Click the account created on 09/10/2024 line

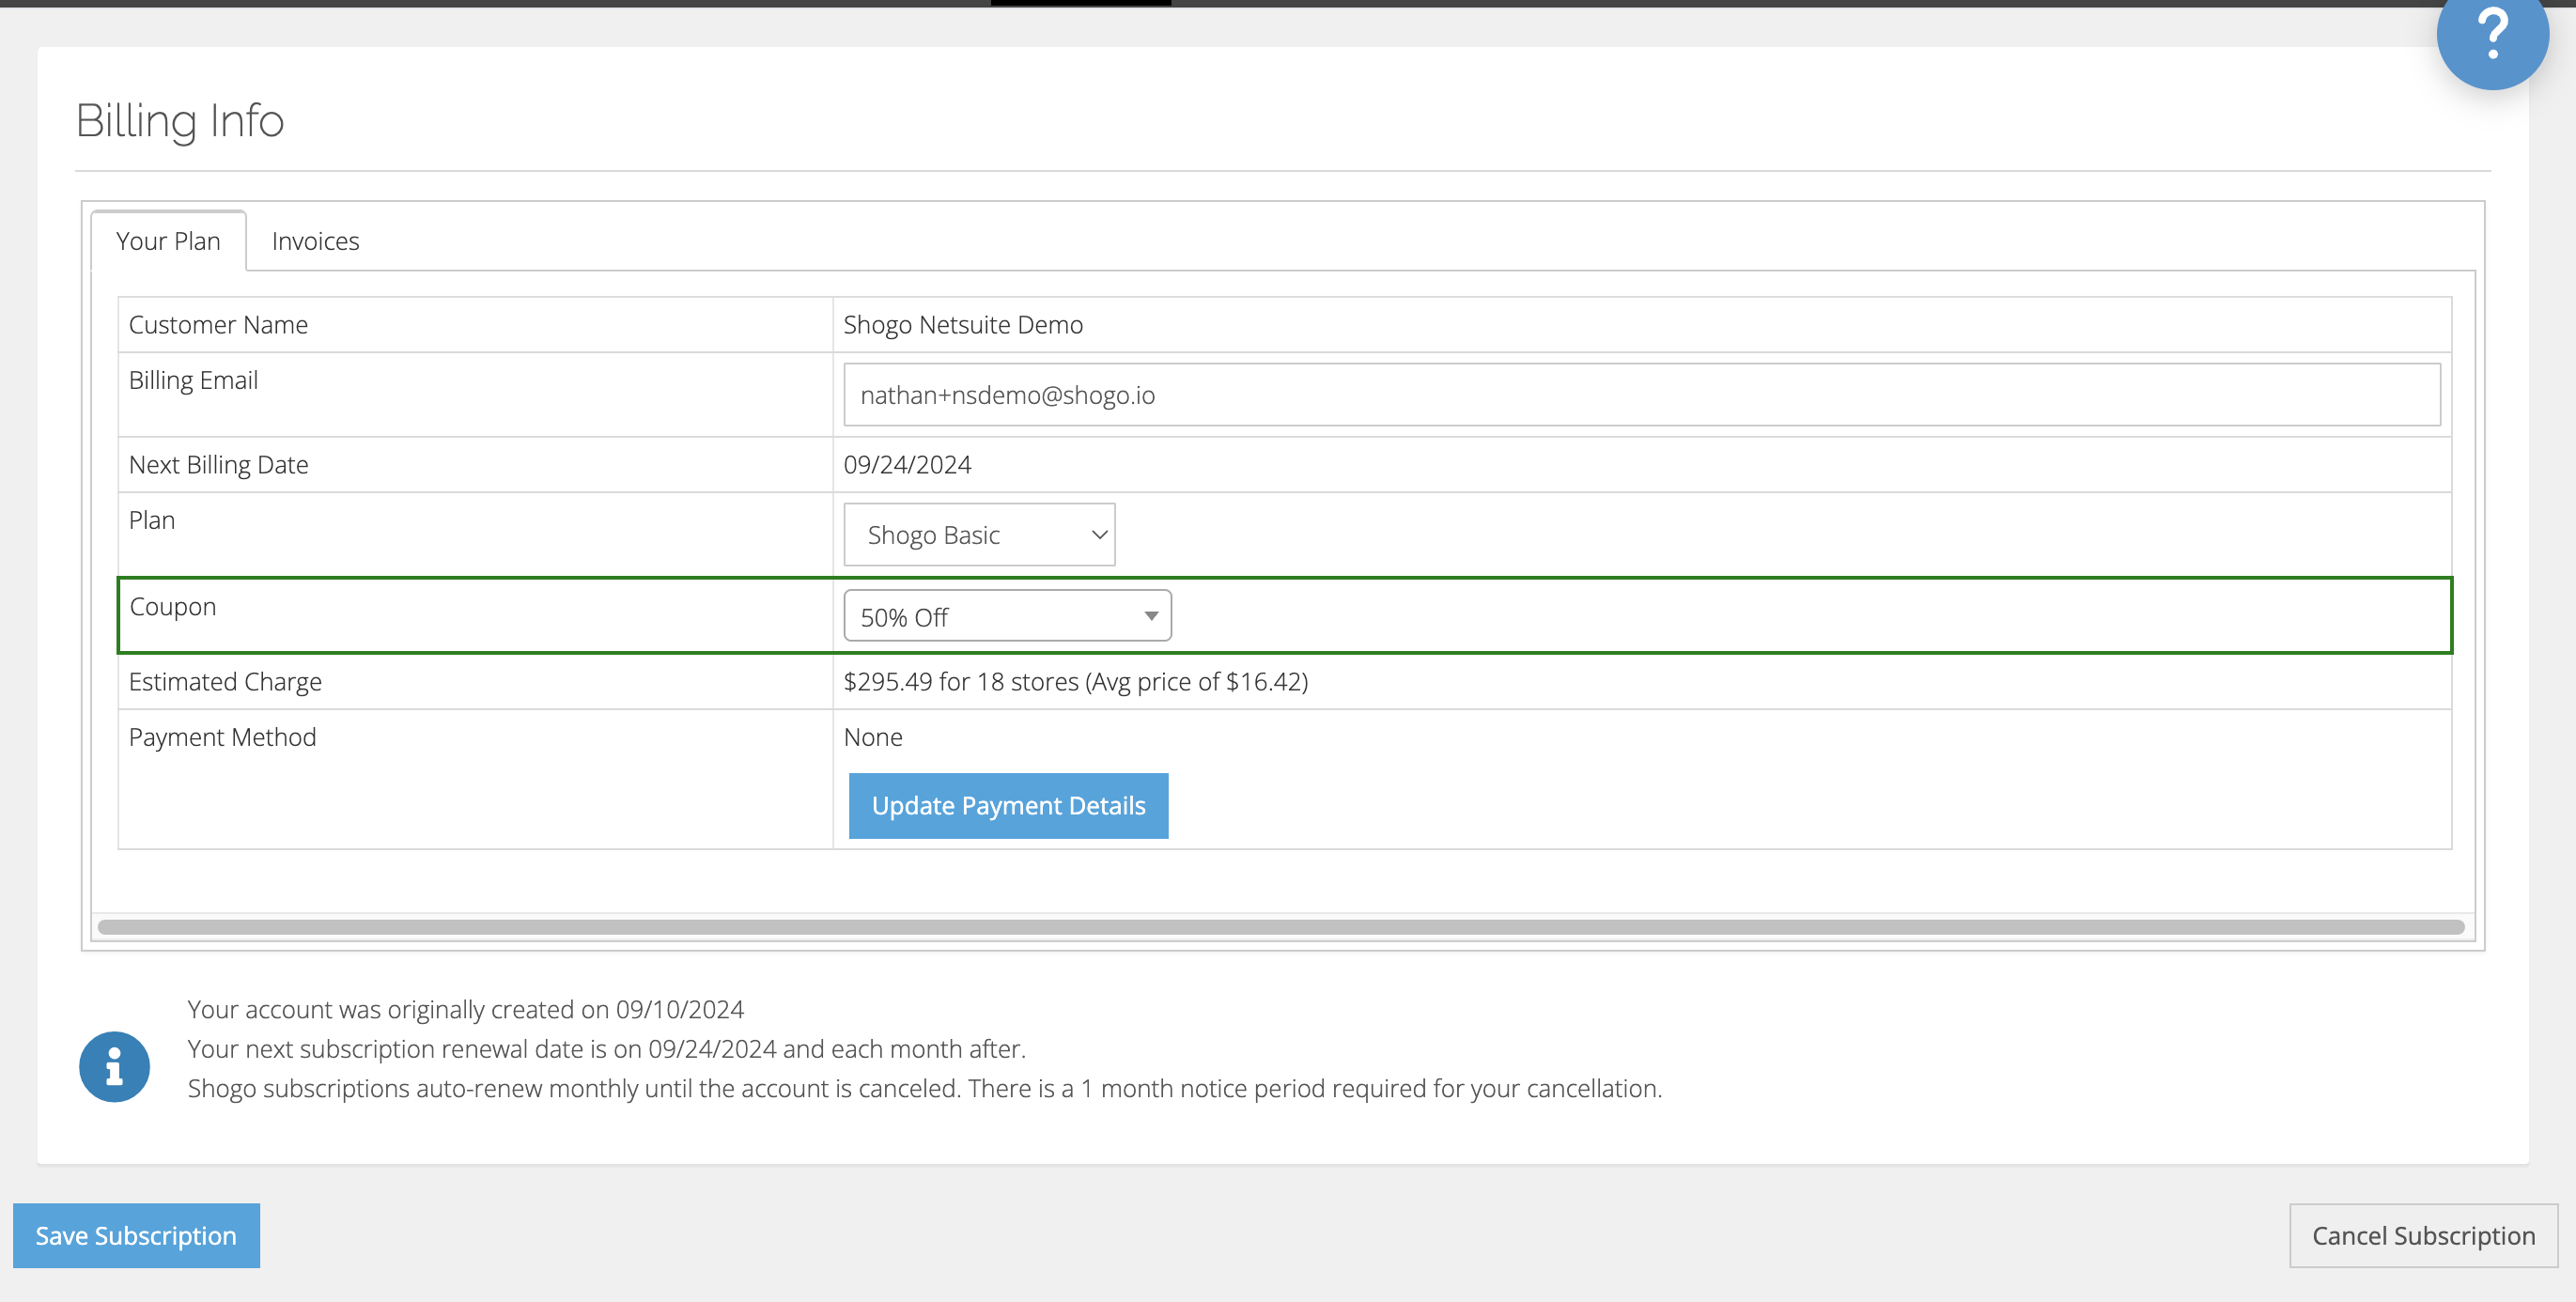(x=465, y=1010)
